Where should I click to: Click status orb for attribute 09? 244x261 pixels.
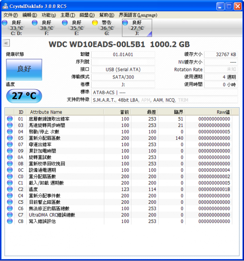point(10,151)
